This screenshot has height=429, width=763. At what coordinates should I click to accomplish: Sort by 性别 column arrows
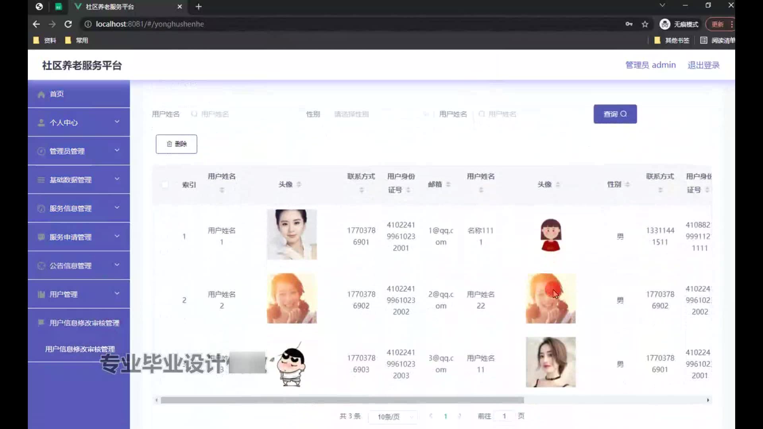pyautogui.click(x=627, y=184)
